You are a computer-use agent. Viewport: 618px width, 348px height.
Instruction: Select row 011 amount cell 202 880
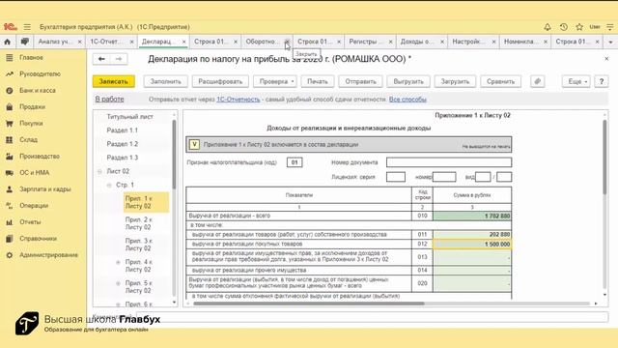472,234
